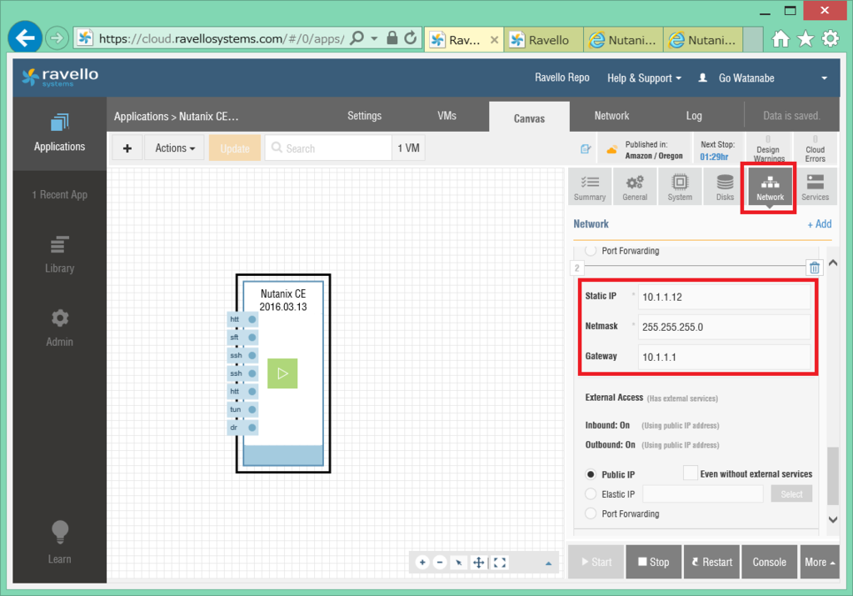This screenshot has width=853, height=596.
Task: Zoom in on the canvas
Action: (x=422, y=563)
